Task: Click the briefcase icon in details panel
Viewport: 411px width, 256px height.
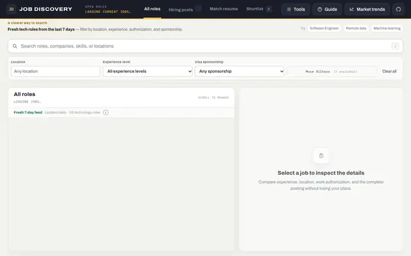Action: 321,156
